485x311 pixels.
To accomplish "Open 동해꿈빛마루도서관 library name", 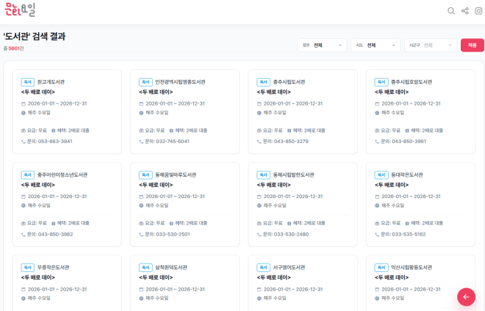I will point(176,175).
